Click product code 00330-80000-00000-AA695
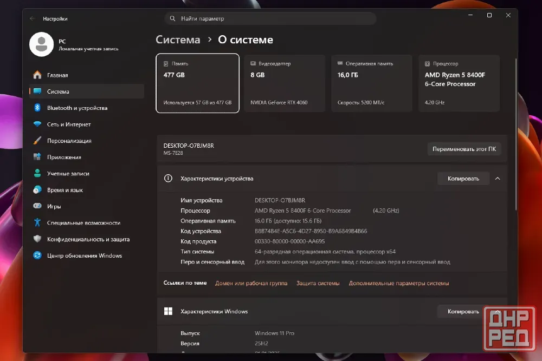The width and height of the screenshot is (542, 361). click(x=289, y=241)
